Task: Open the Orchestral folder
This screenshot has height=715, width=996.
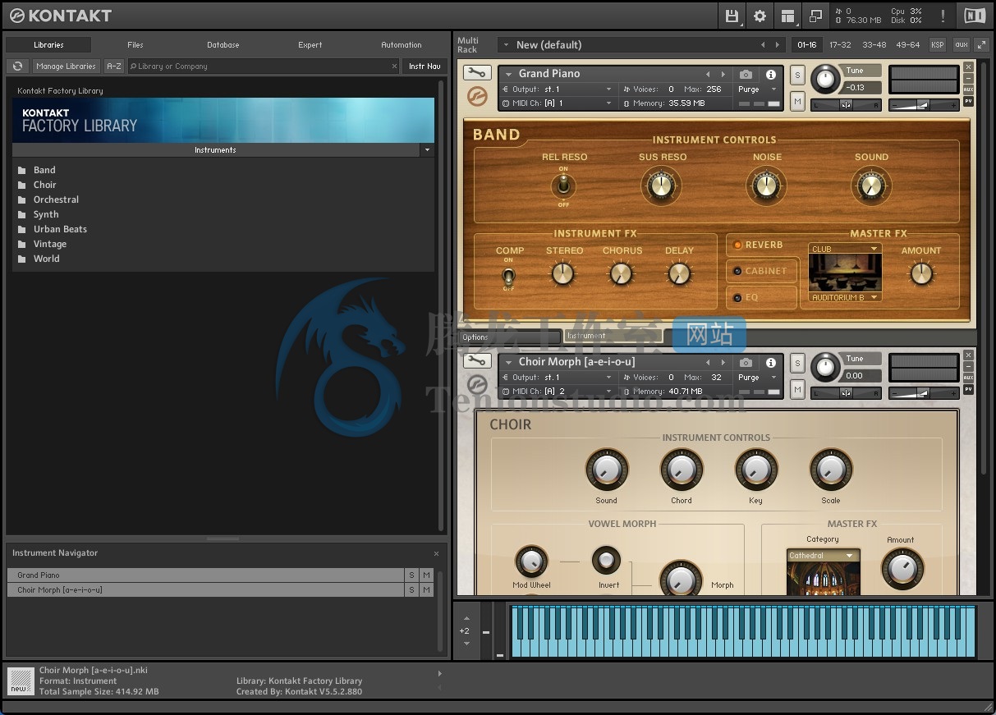Action: (56, 199)
